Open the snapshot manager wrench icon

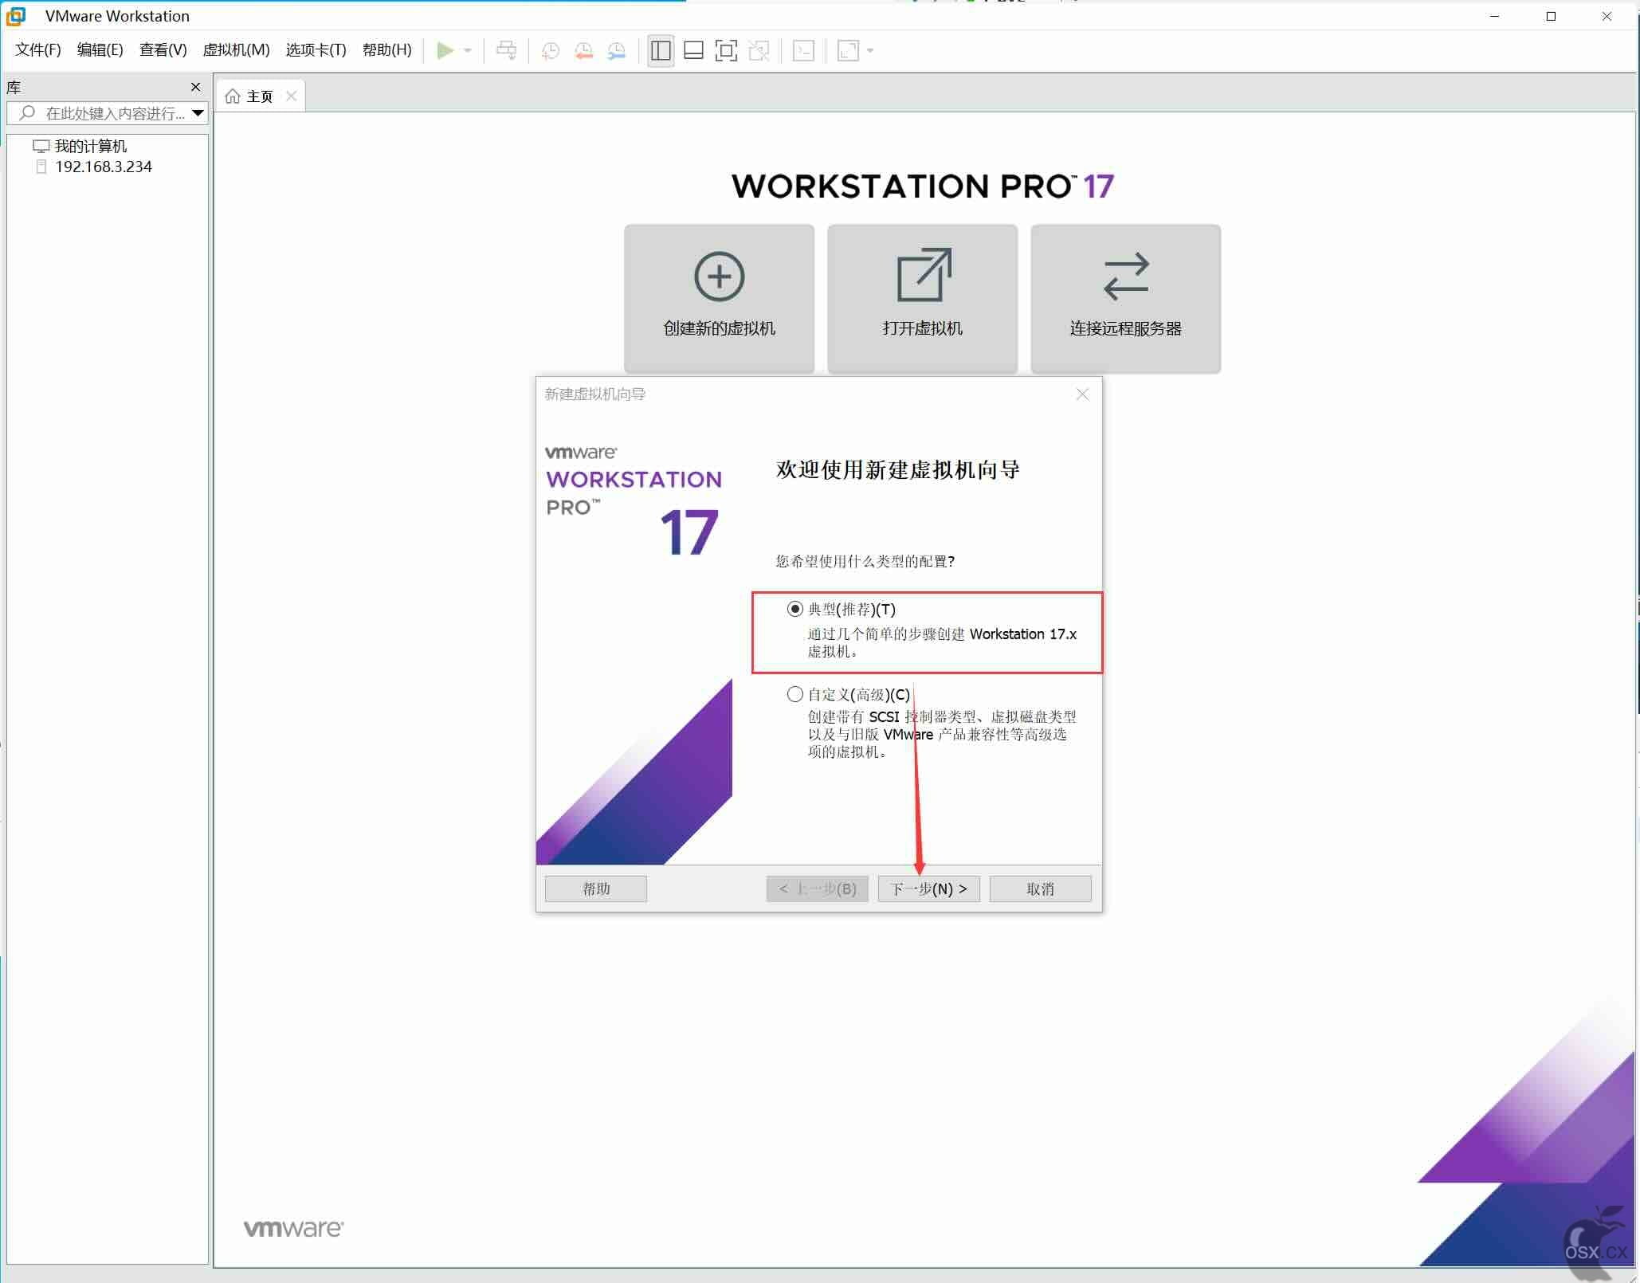coord(617,51)
